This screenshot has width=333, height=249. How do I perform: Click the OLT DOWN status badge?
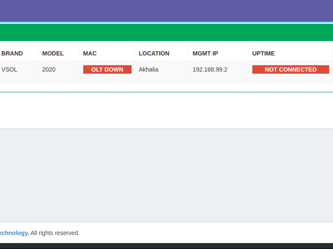pos(107,69)
